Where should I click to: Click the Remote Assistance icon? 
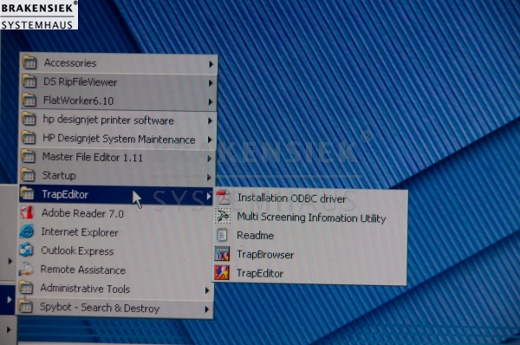26,269
